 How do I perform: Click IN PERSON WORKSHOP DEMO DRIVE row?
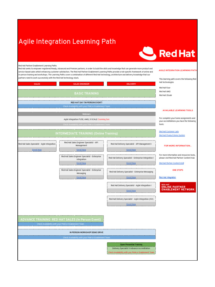[x=87, y=232]
